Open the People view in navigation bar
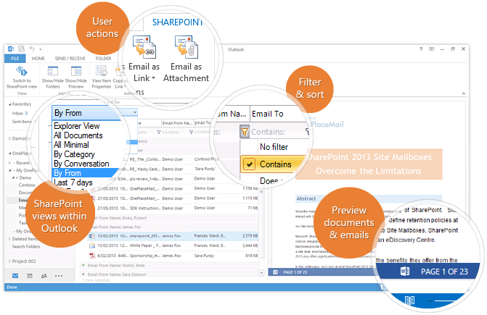The height and width of the screenshot is (315, 487). point(44,276)
